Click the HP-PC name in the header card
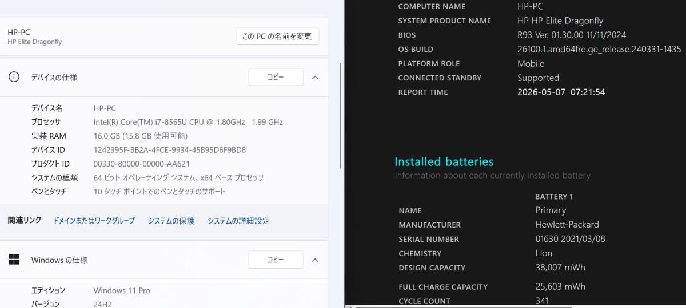The width and height of the screenshot is (686, 308). [x=19, y=32]
